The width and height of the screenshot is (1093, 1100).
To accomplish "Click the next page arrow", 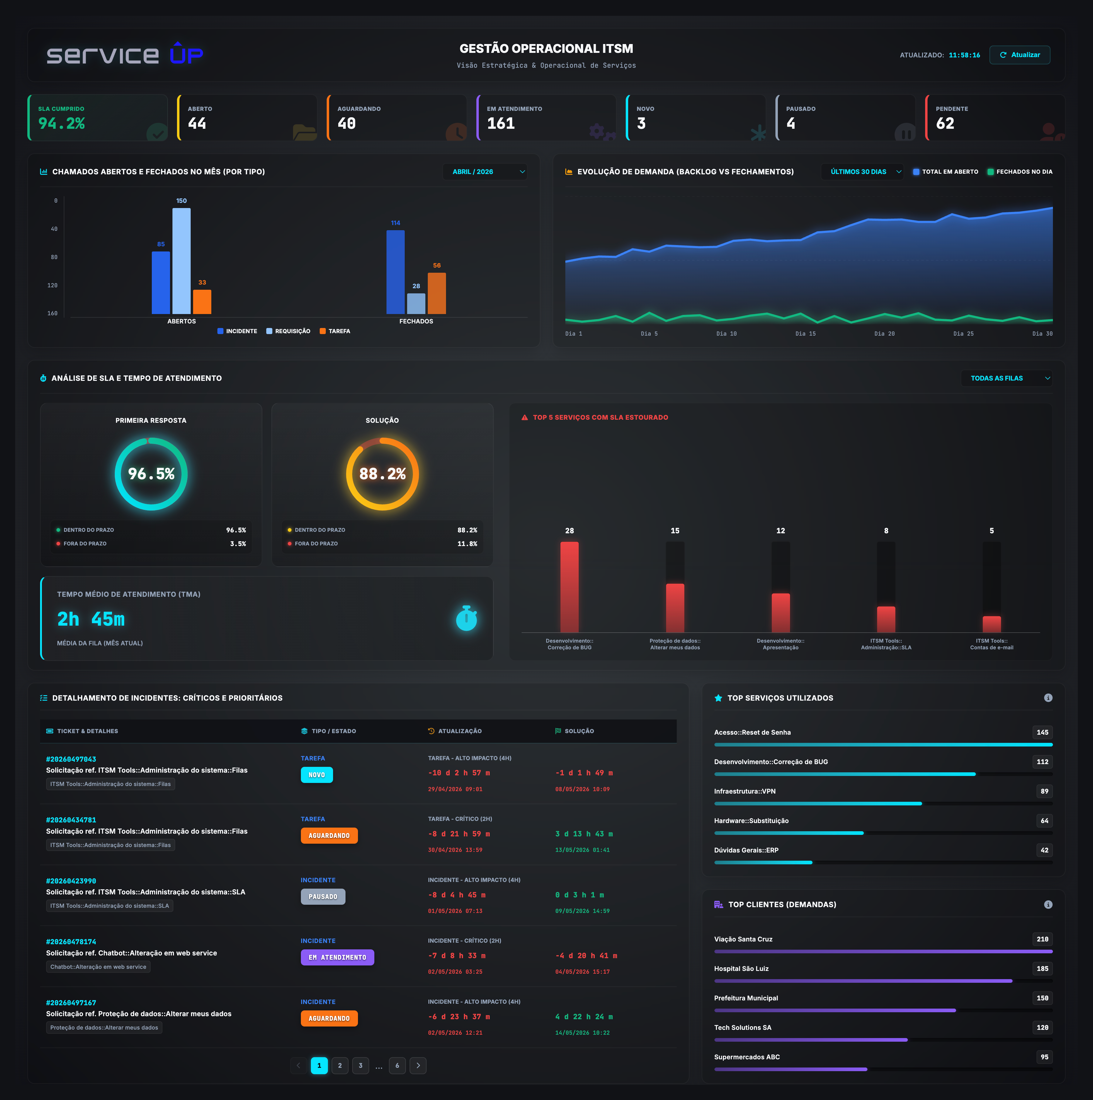I will (x=418, y=1066).
